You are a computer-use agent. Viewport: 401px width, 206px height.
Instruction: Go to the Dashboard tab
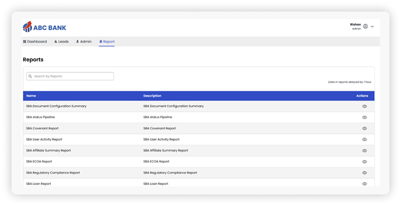pyautogui.click(x=35, y=42)
